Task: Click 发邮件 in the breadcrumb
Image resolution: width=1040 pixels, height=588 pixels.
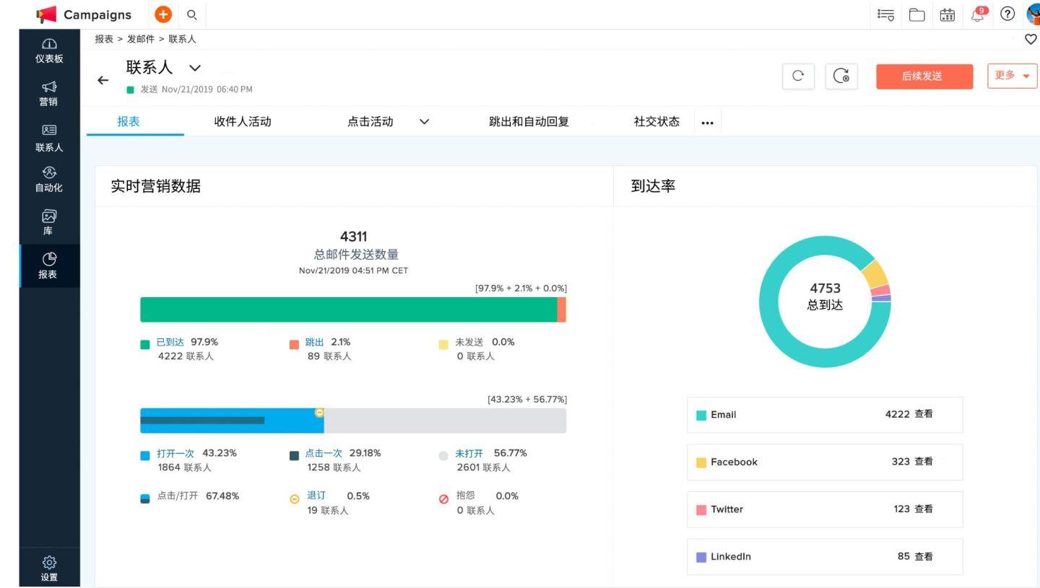Action: [141, 39]
